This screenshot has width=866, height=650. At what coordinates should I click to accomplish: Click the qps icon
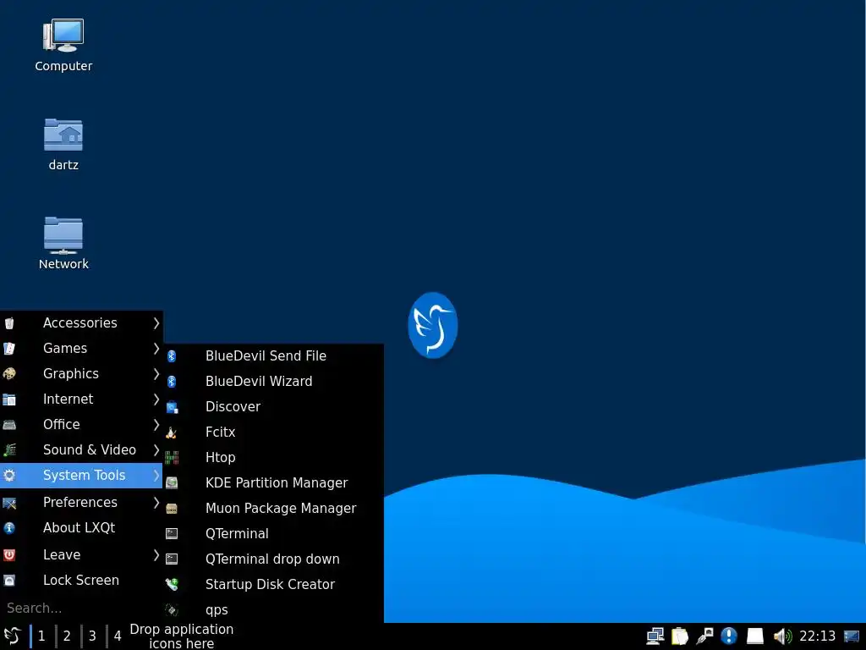[172, 610]
